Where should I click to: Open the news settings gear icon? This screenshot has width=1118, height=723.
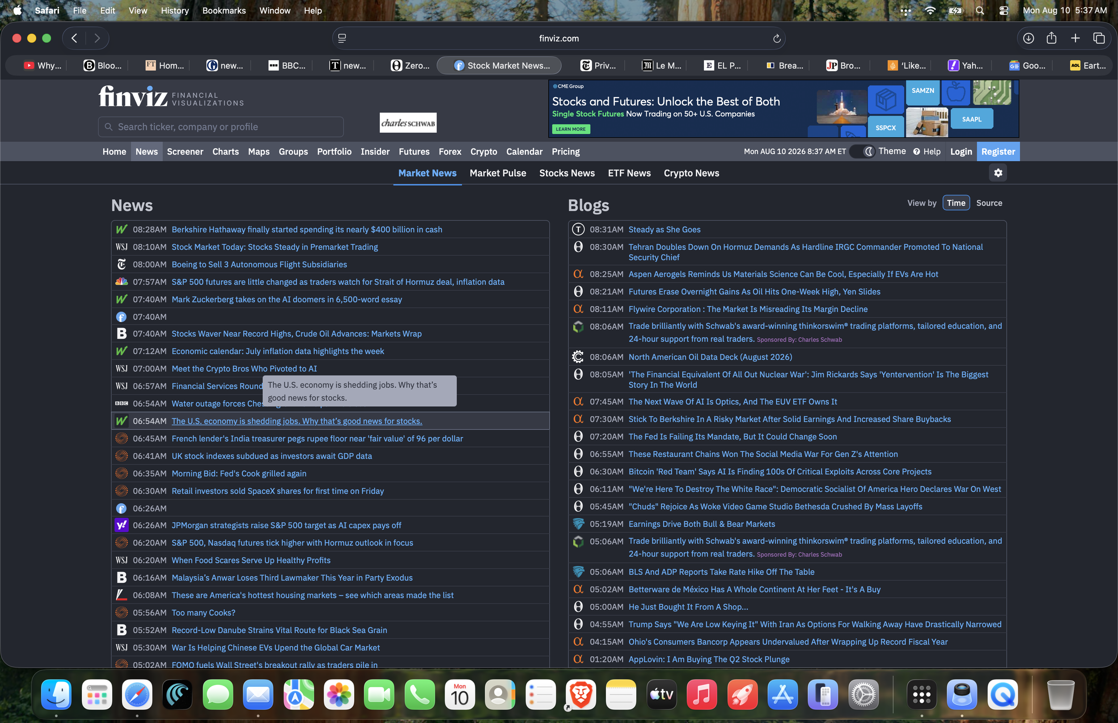(x=998, y=173)
